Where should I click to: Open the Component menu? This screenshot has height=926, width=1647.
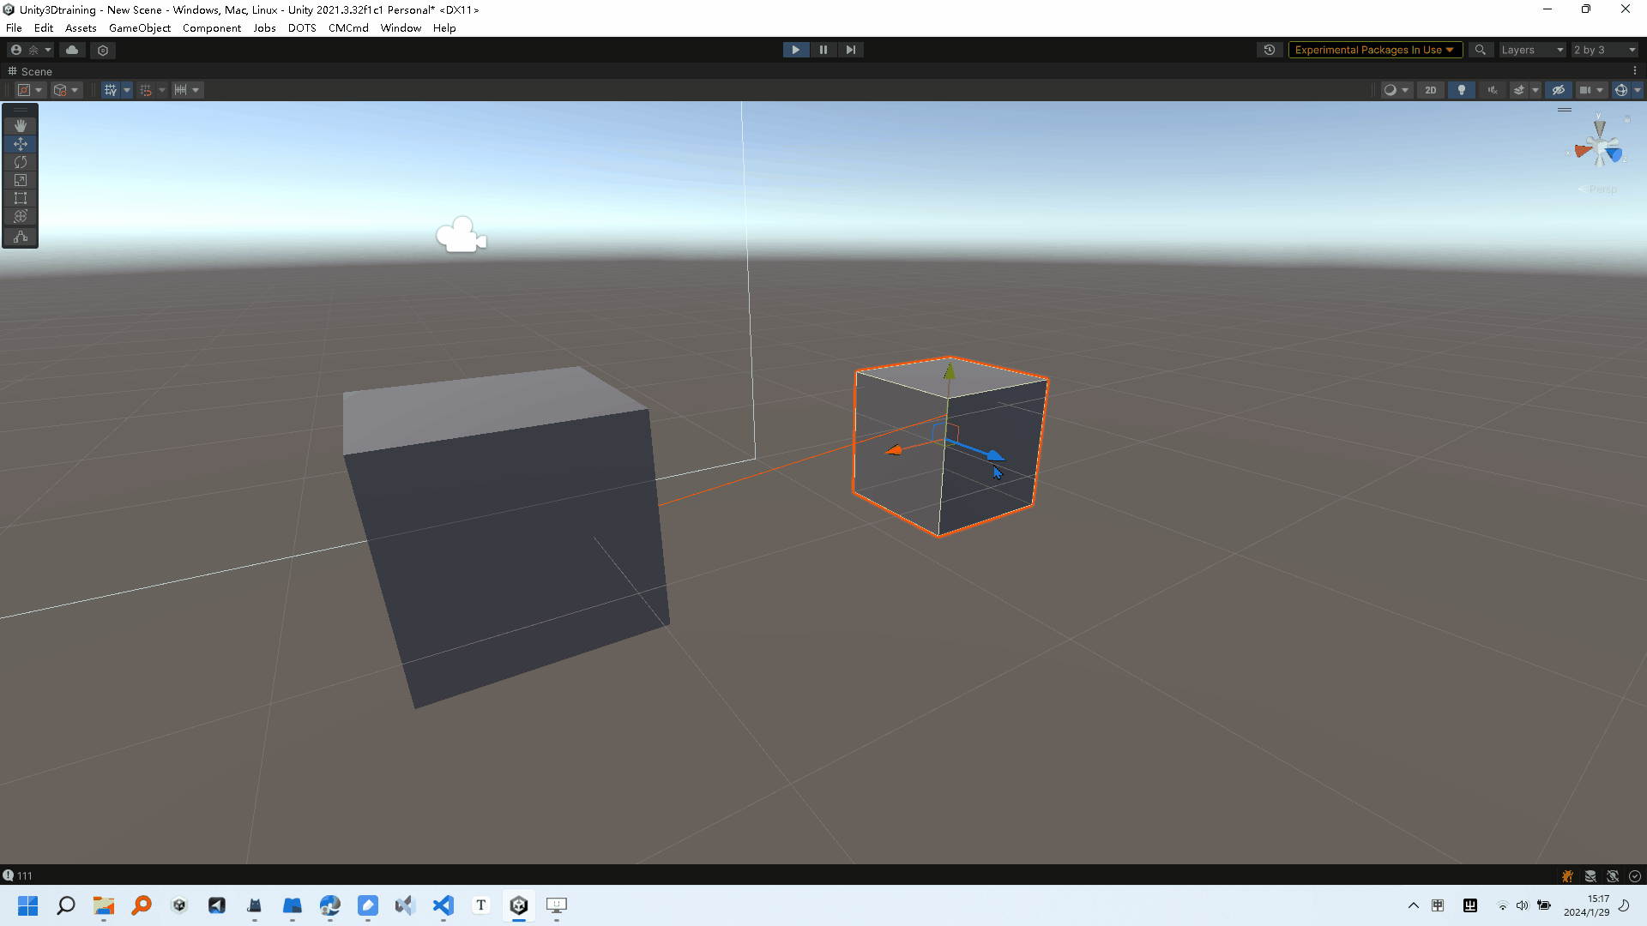pyautogui.click(x=211, y=28)
